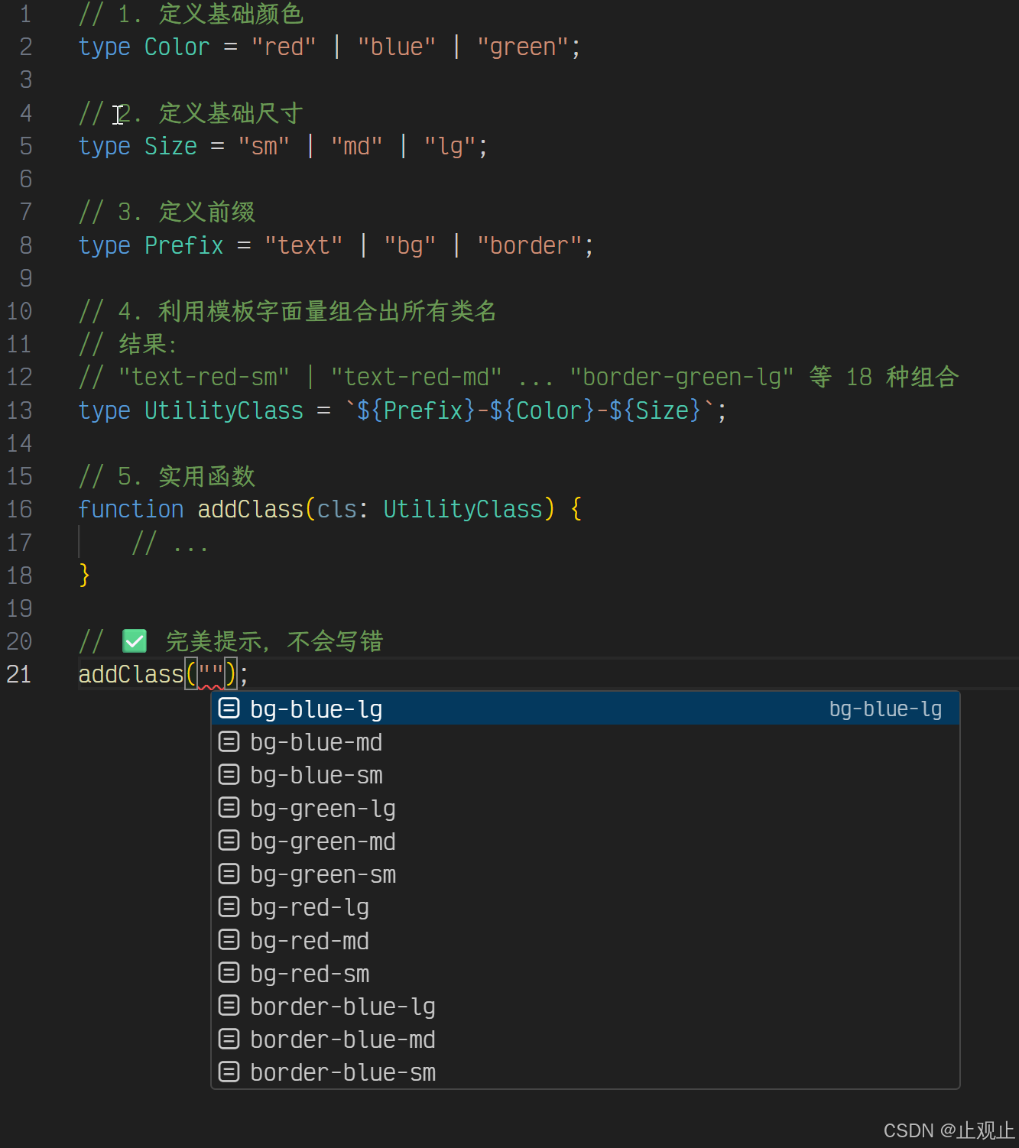Click the UtilityClass type in function parameter
1019x1148 pixels.
(x=462, y=509)
